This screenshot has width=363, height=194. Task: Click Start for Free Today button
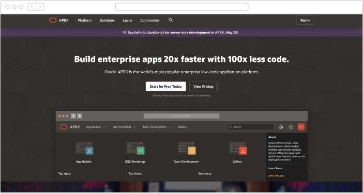166,86
